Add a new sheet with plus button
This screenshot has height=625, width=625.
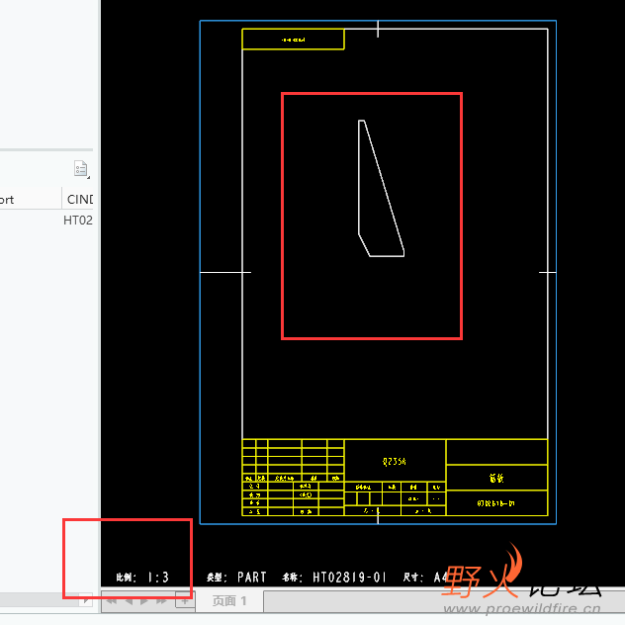click(185, 600)
